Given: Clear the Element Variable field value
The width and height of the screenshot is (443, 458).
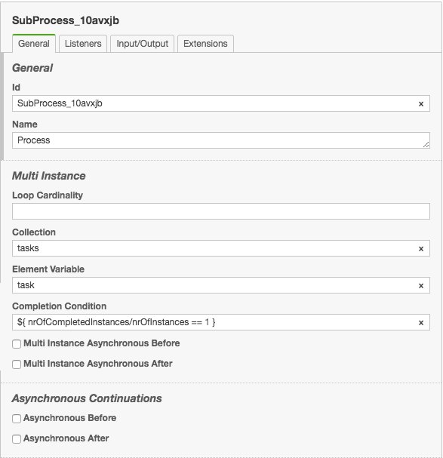Looking at the screenshot, I should tap(421, 285).
